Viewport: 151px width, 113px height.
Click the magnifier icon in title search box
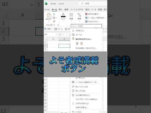82,4
